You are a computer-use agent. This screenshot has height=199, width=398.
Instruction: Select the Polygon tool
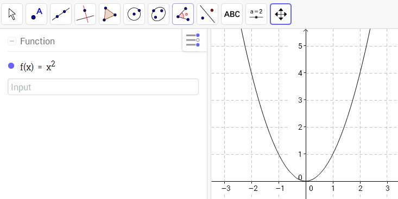click(110, 14)
